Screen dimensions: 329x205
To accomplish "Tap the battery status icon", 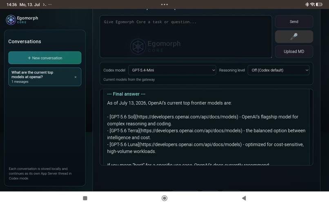I will [x=319, y=4].
